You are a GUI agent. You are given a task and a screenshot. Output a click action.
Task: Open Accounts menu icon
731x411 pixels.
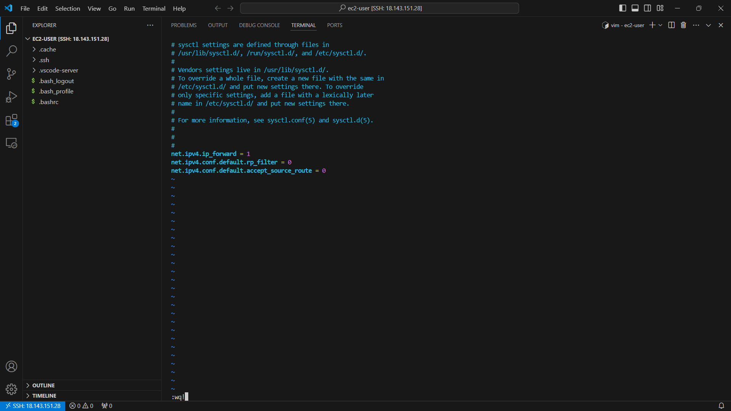(x=11, y=366)
